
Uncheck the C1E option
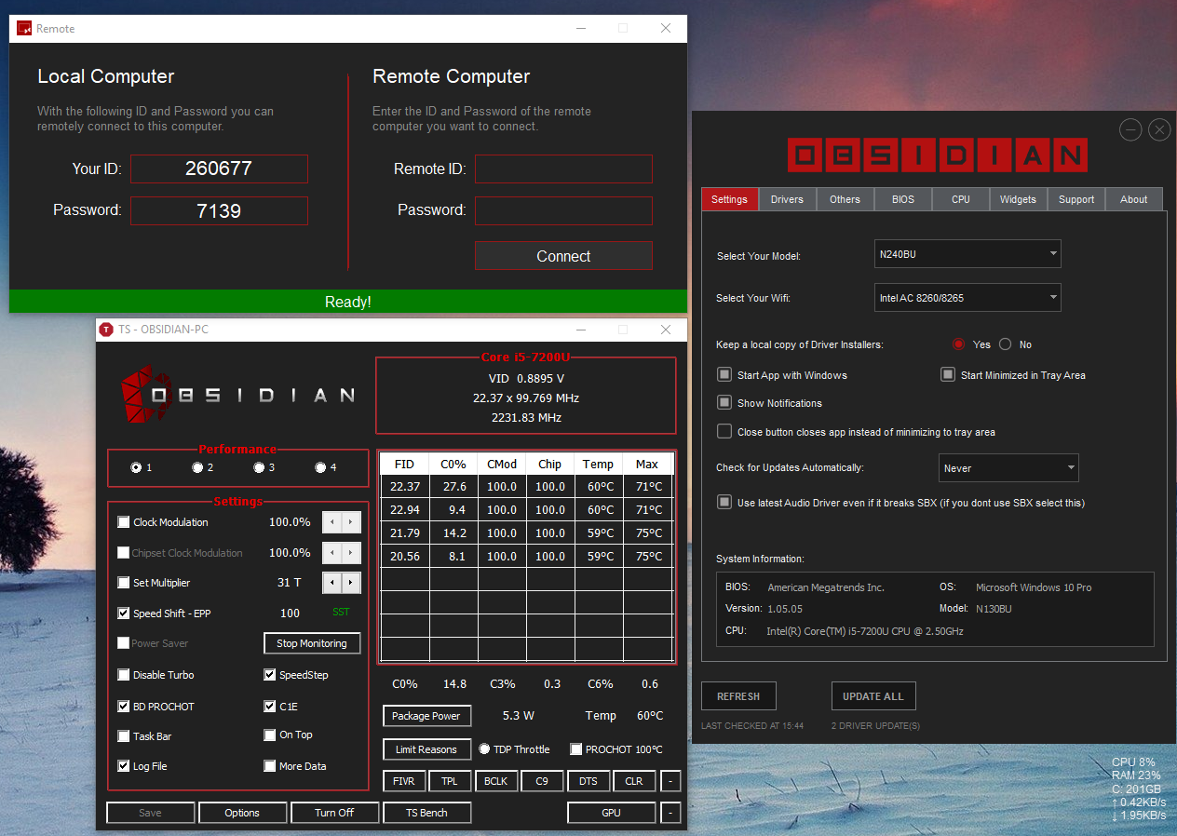[x=270, y=707]
